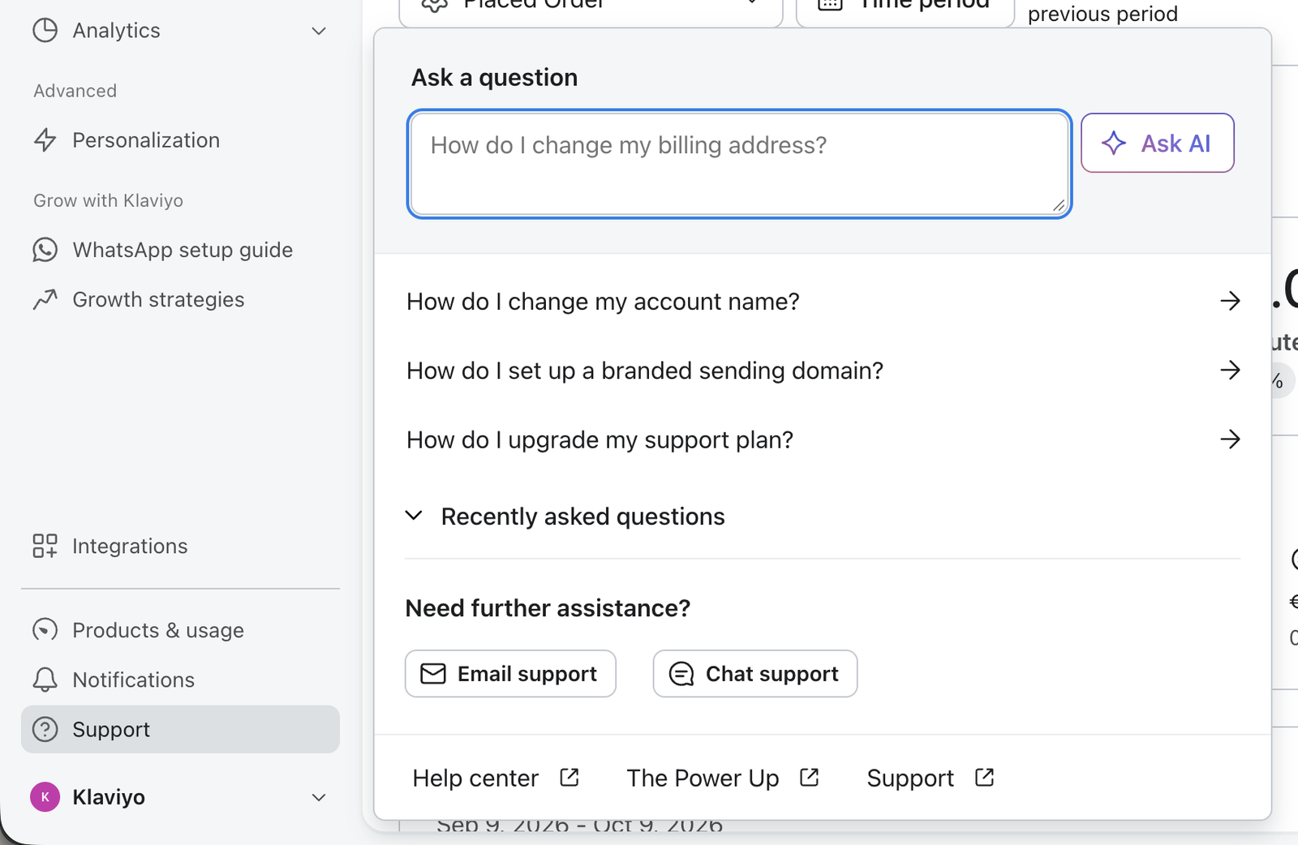Focus the Ask a question text box

[739, 164]
